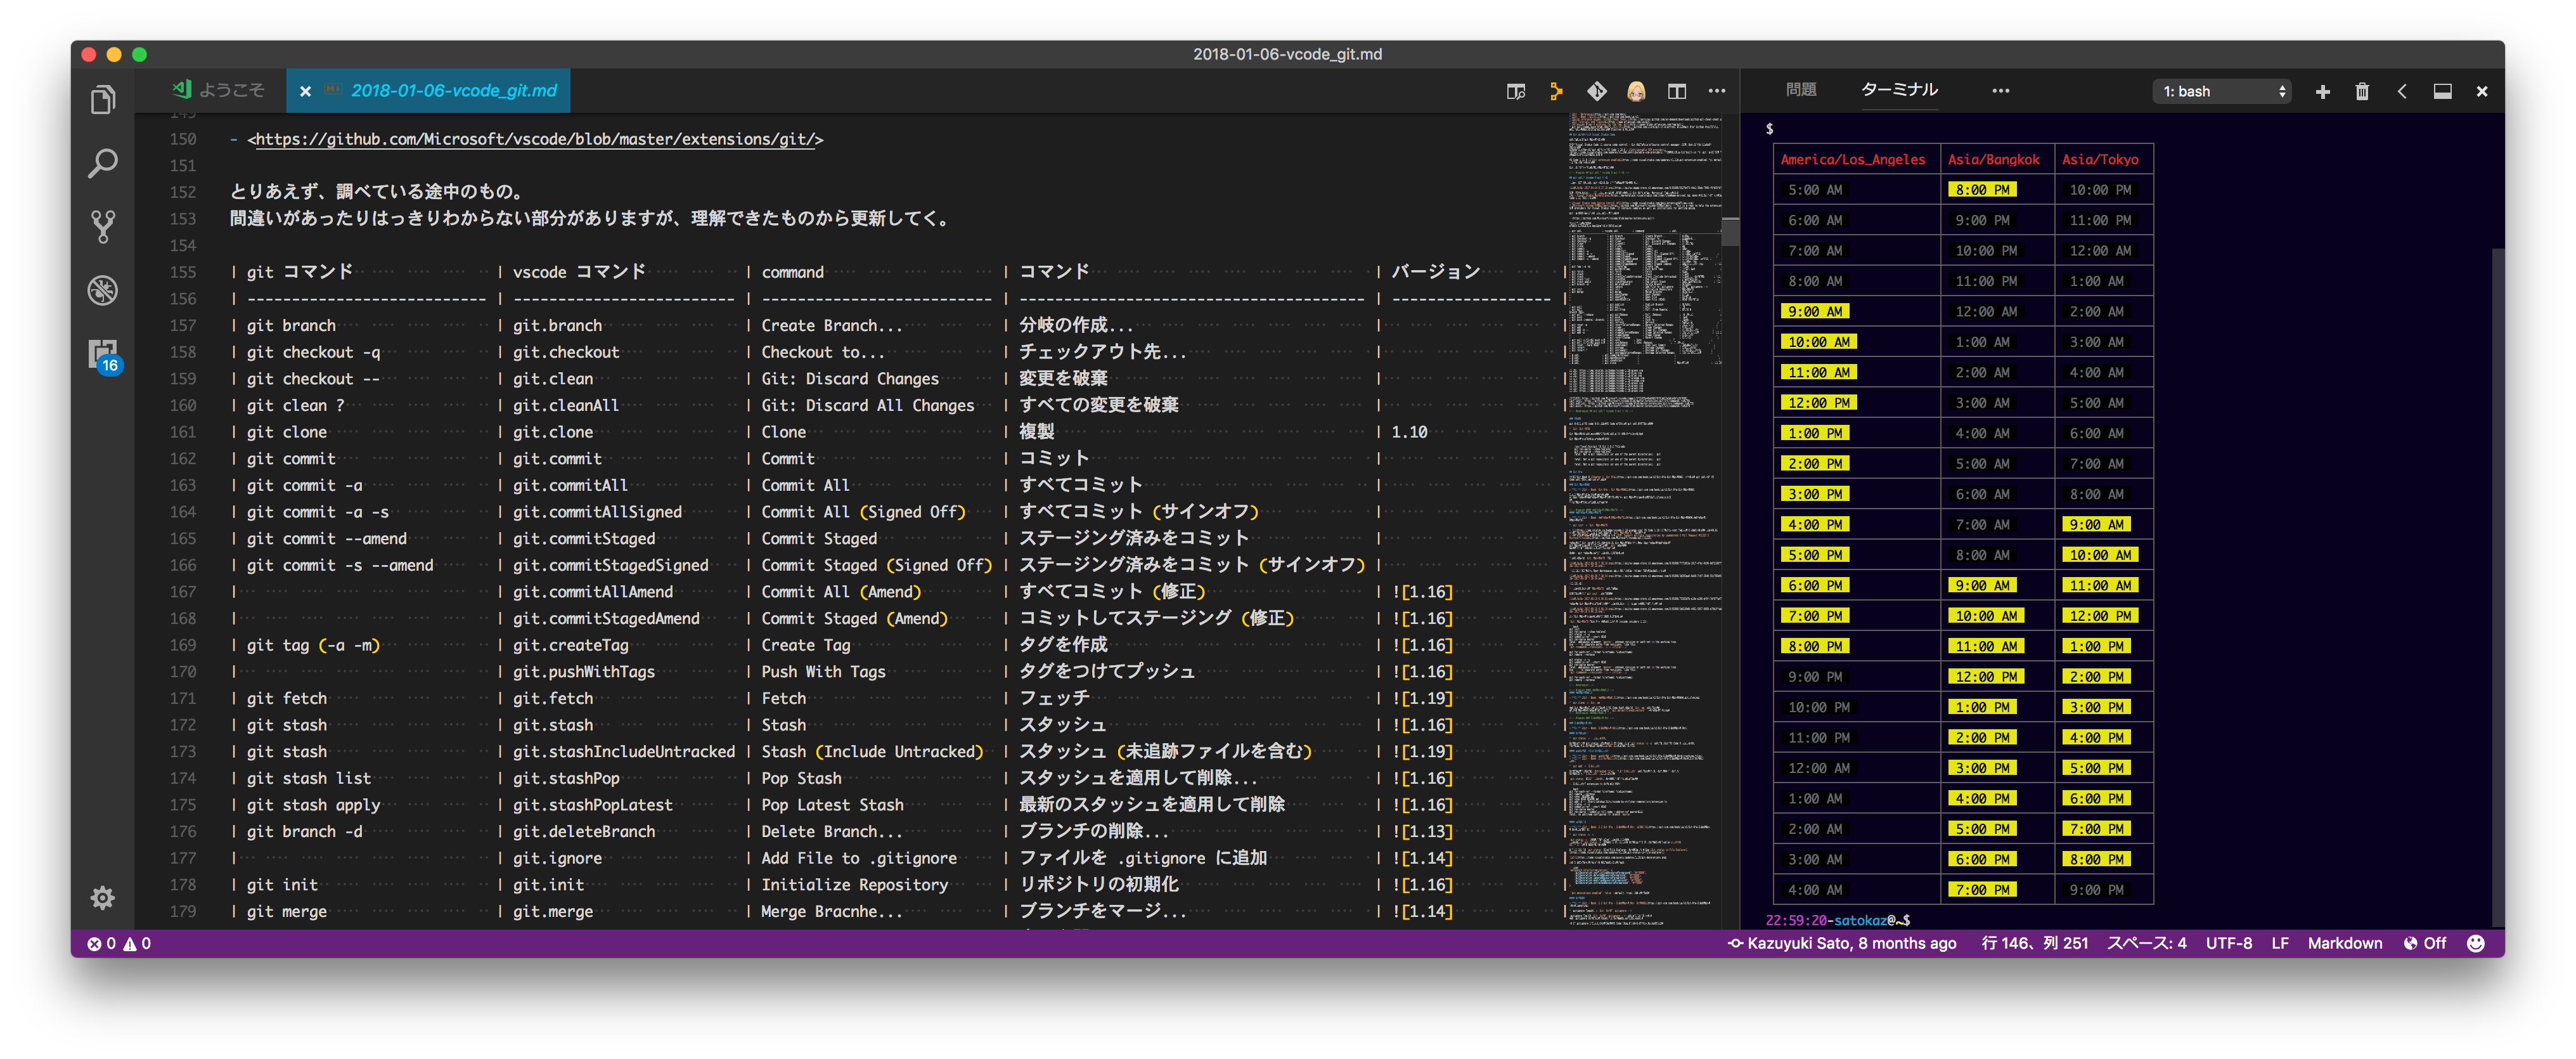Click the Kazuyuki Sato blame status entry

click(1842, 943)
